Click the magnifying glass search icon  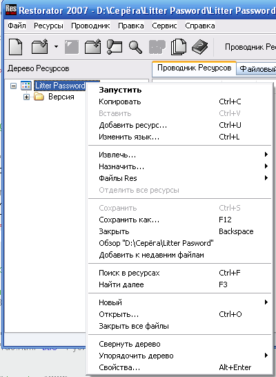pos(135,47)
